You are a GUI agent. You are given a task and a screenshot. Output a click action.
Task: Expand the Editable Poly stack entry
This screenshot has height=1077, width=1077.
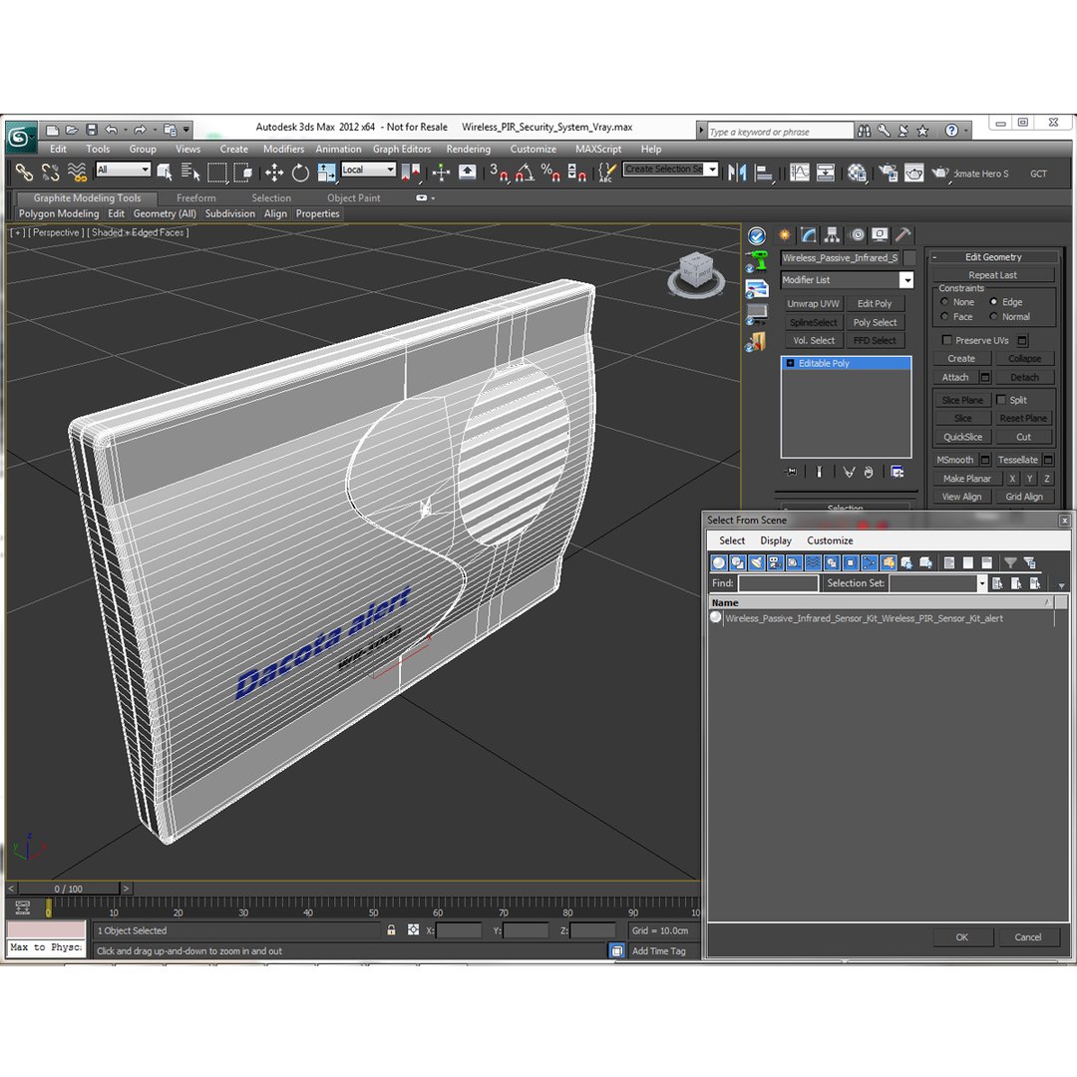tap(790, 363)
